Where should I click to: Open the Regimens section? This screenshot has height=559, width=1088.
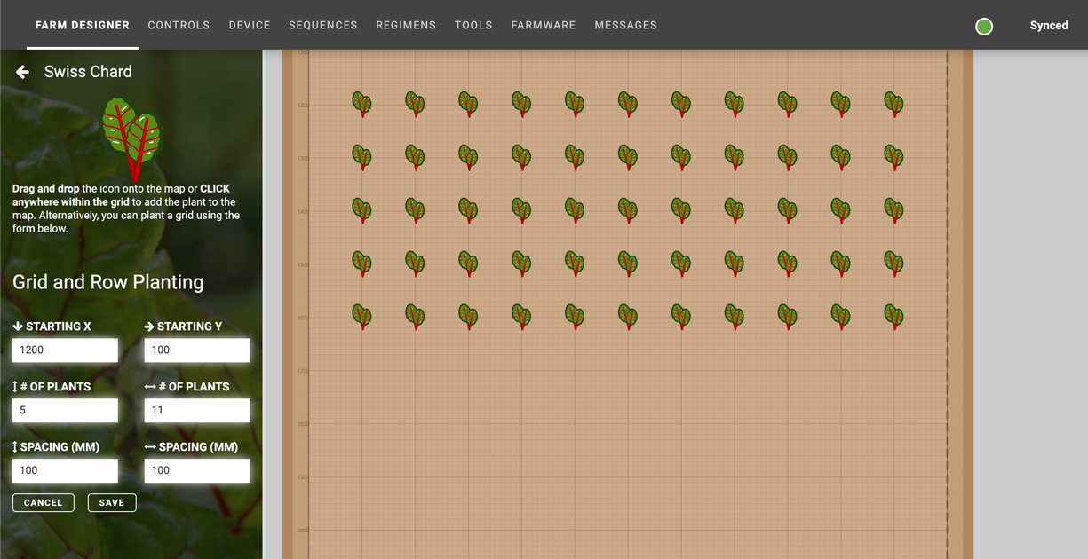click(x=406, y=25)
